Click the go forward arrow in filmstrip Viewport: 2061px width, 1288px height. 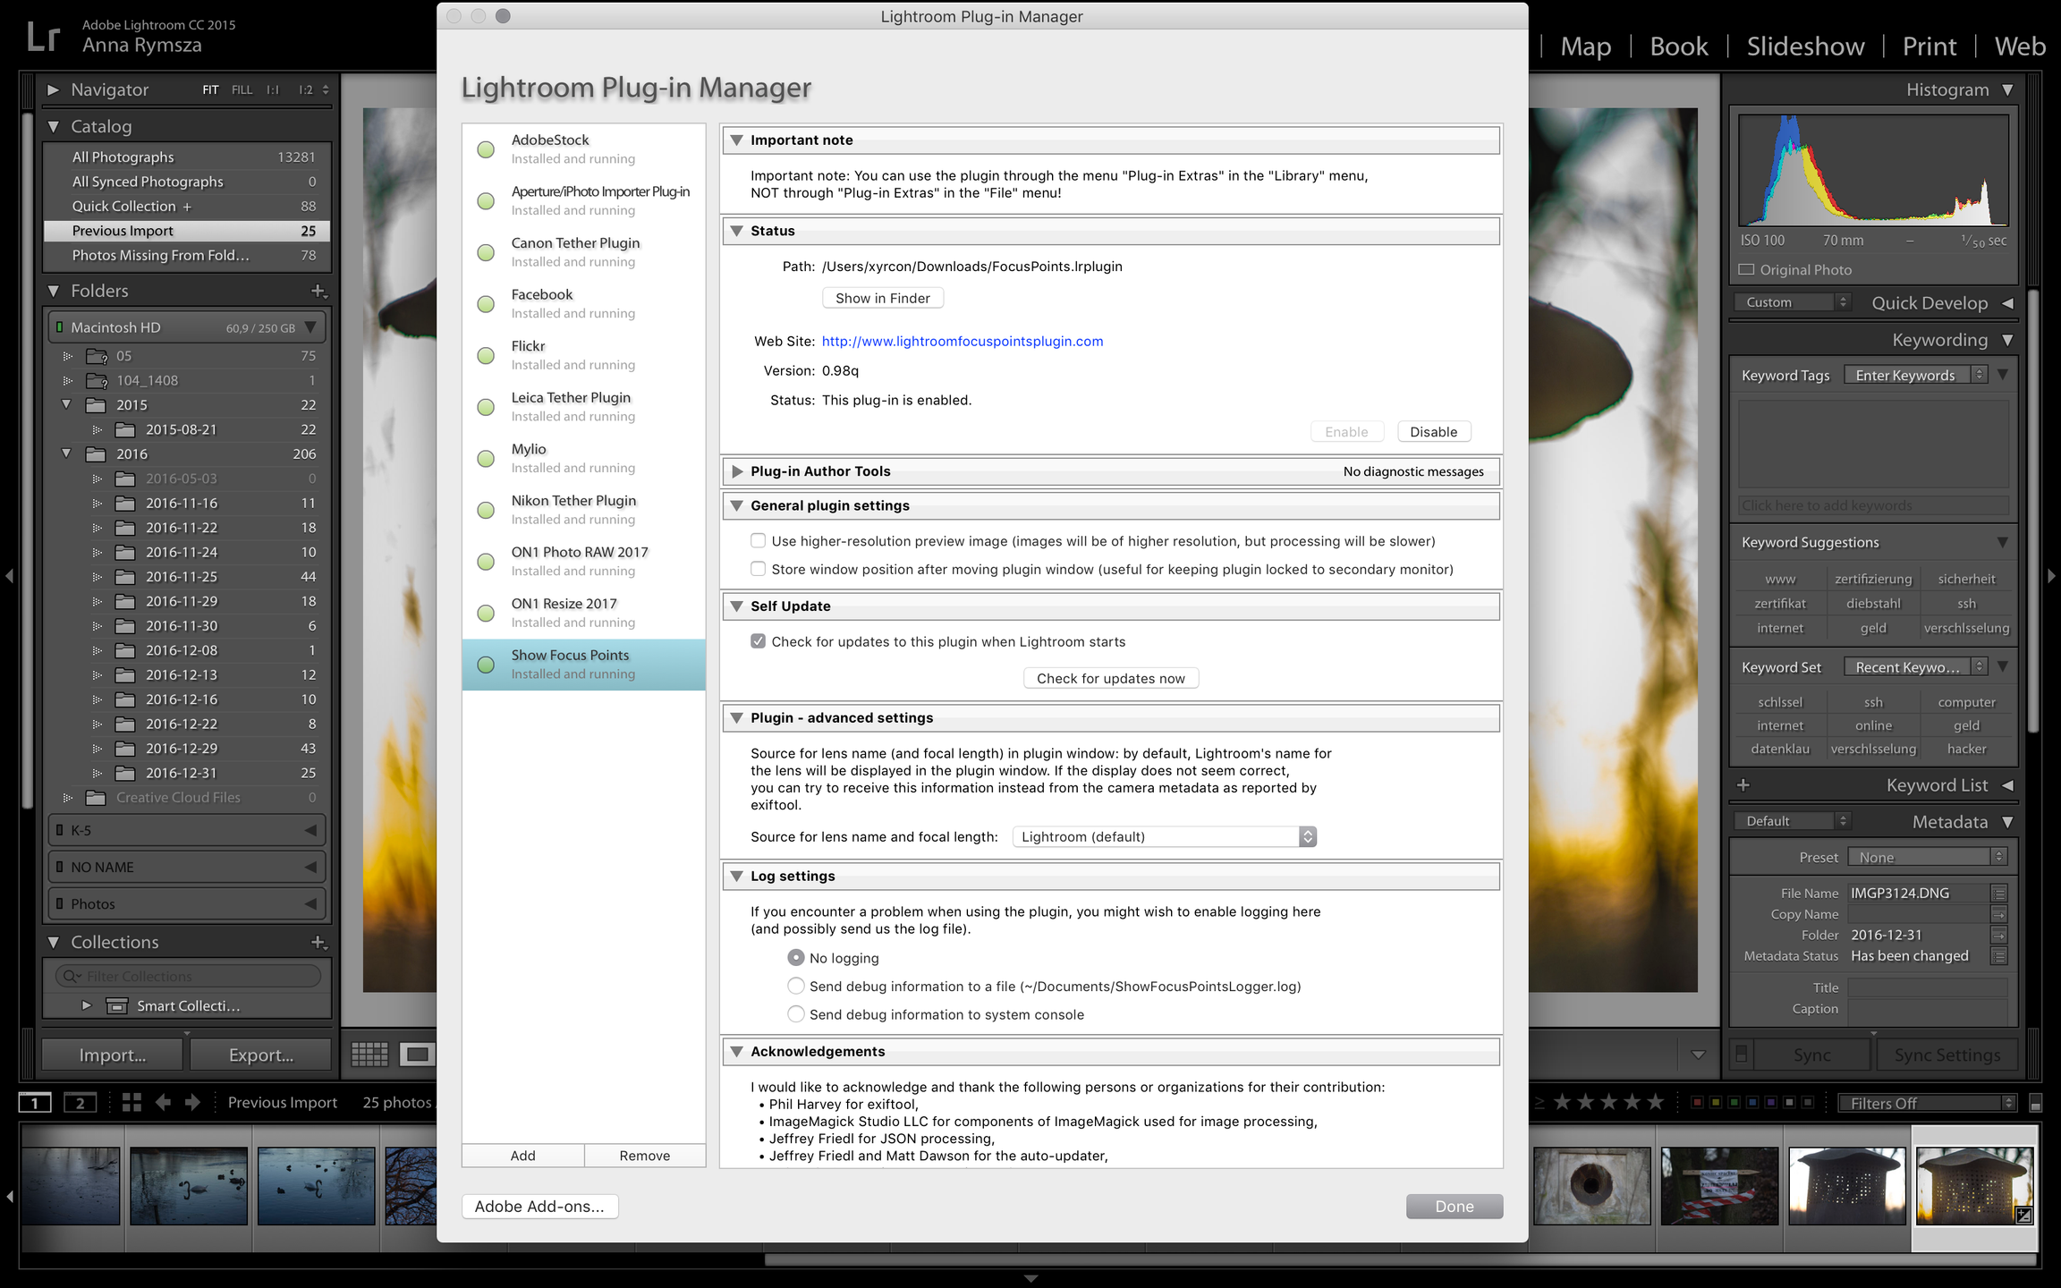[x=192, y=1103]
